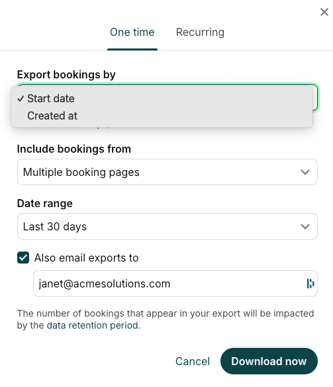The height and width of the screenshot is (387, 333).
Task: Click the checkmark icon next to Start date
Action: pyautogui.click(x=21, y=99)
